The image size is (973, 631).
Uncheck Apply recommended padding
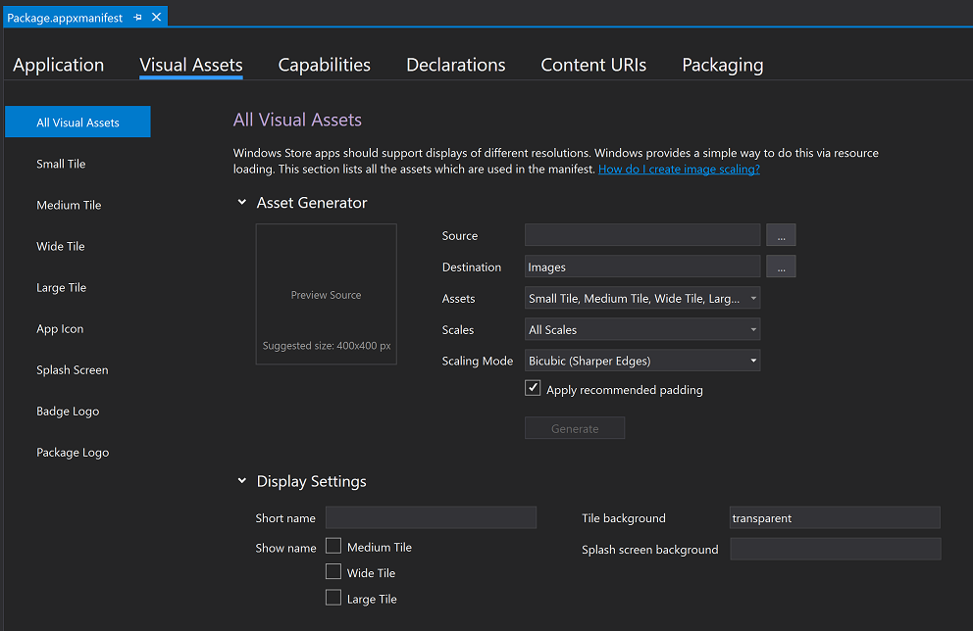534,389
